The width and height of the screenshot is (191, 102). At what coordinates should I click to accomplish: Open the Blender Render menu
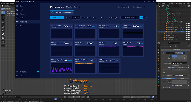pos(12,4)
